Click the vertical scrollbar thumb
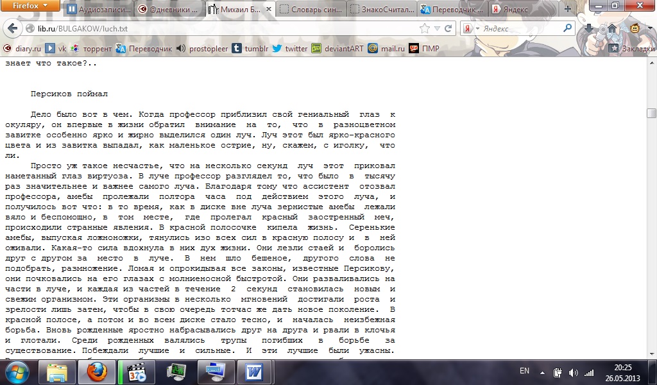Screen dimensions: 657x385 651,113
